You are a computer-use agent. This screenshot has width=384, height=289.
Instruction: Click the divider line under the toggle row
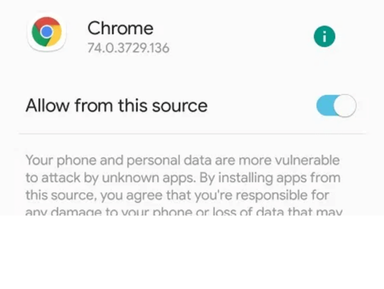[x=192, y=134]
